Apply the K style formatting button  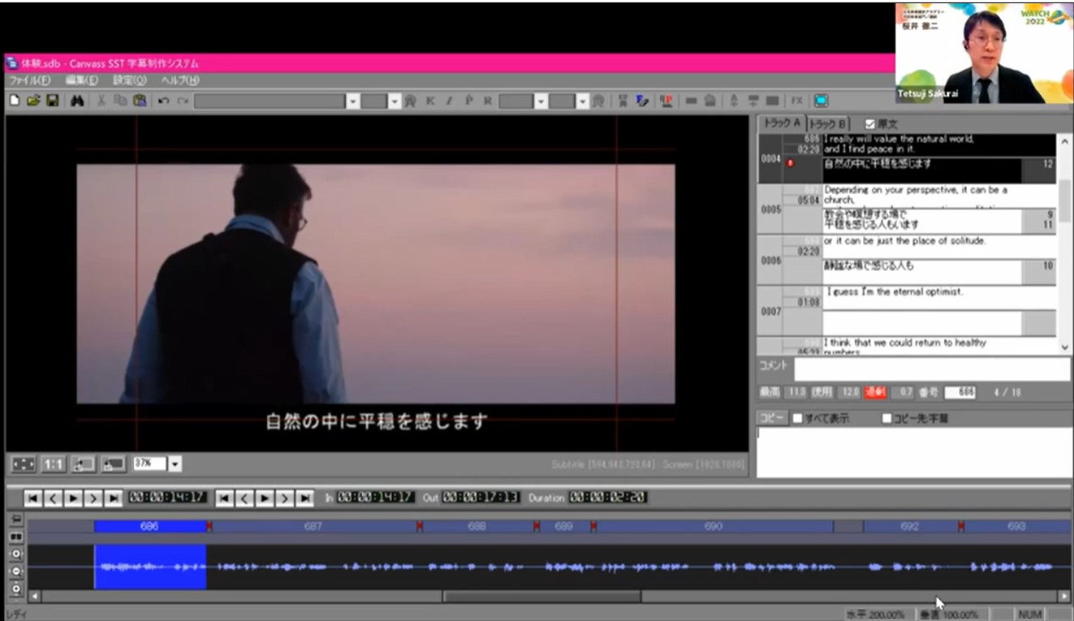click(430, 101)
